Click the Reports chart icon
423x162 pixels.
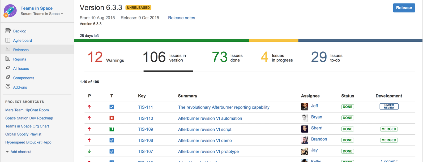[8, 59]
